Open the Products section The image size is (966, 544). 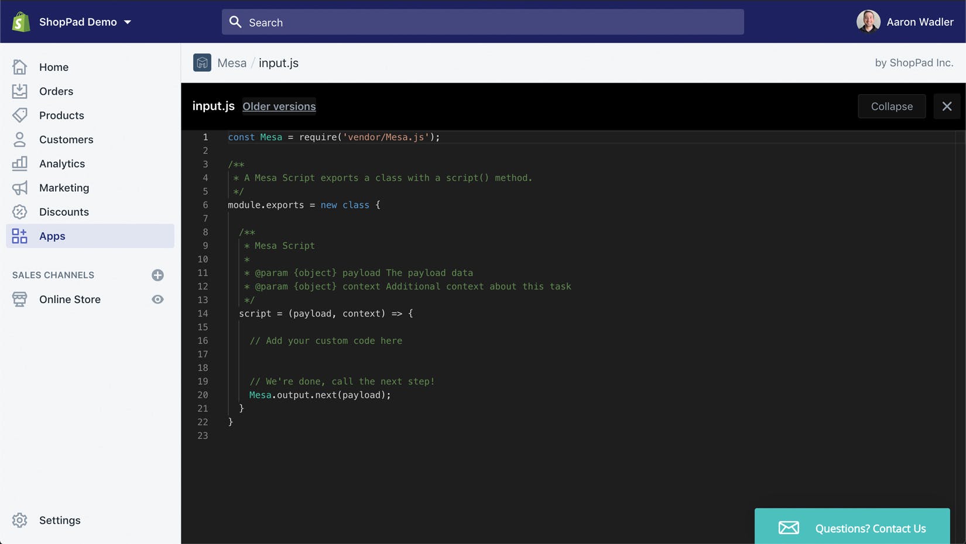(61, 115)
